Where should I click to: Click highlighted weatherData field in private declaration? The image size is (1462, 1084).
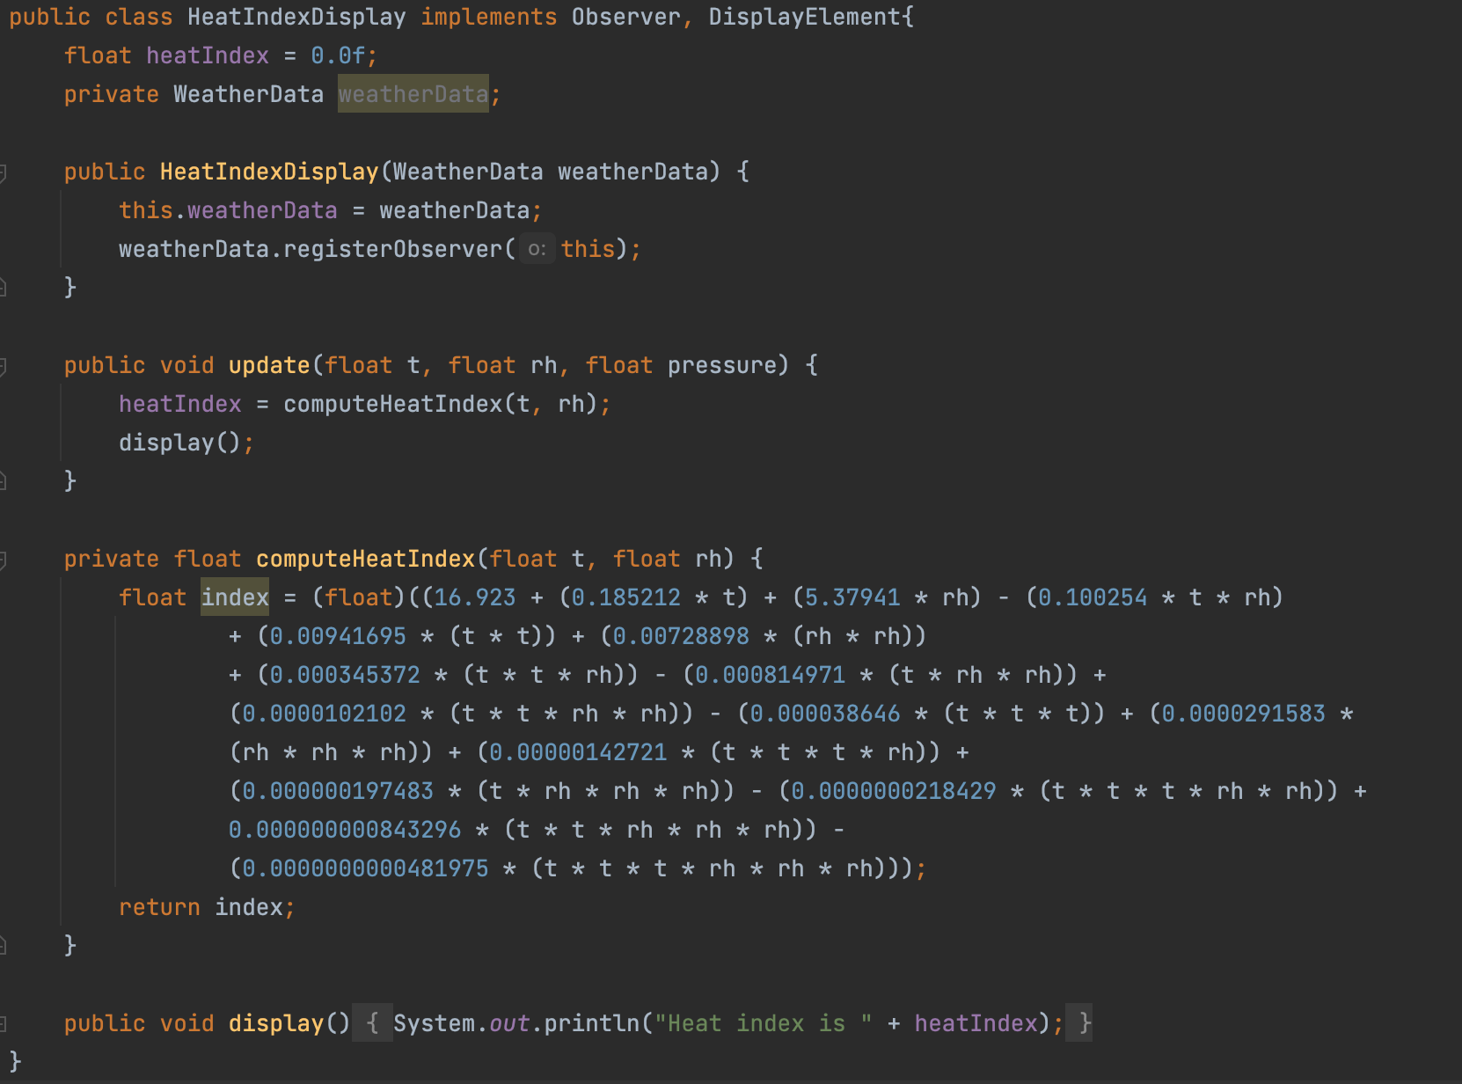413,94
